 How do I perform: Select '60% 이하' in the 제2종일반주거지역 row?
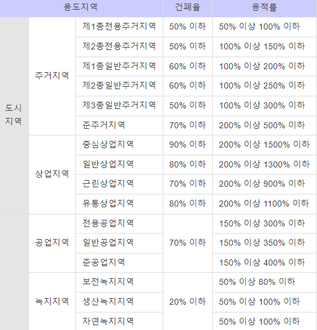tap(187, 86)
